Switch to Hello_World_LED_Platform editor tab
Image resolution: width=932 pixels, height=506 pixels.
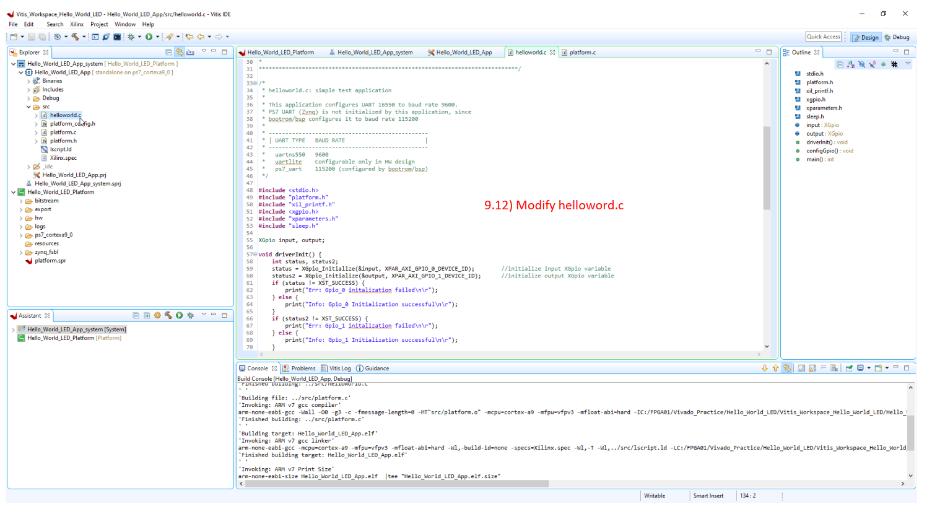(x=277, y=53)
